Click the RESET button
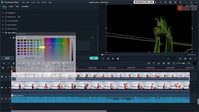Image resolution: width=199 pixels, height=112 pixels. (7, 58)
